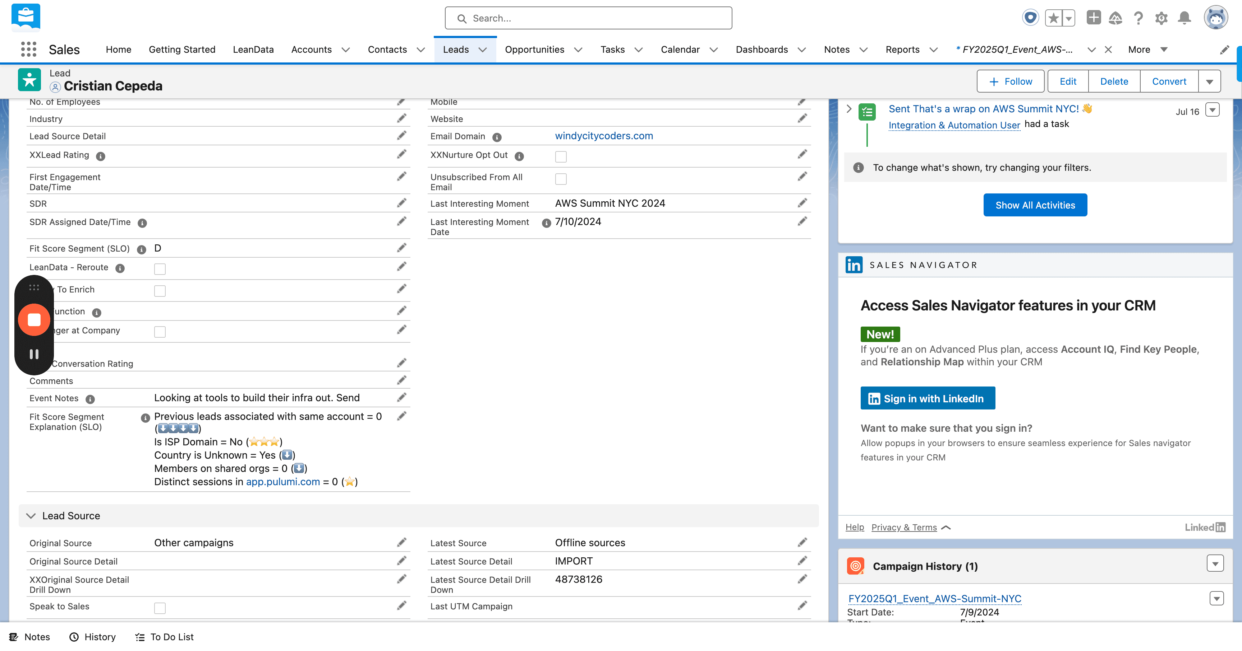Edit the Latest Source pencil icon
The height and width of the screenshot is (651, 1242).
pyautogui.click(x=802, y=543)
